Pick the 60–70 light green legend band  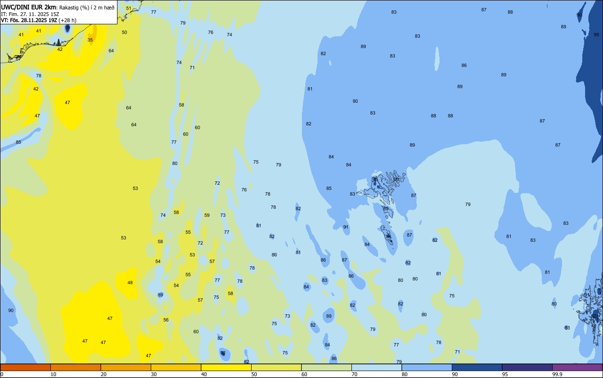pyautogui.click(x=326, y=367)
